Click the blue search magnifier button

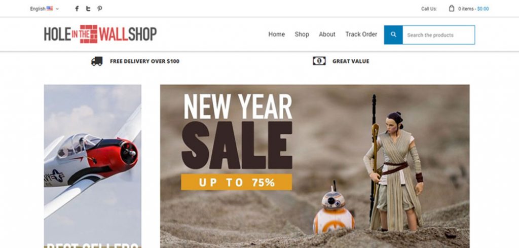point(393,35)
